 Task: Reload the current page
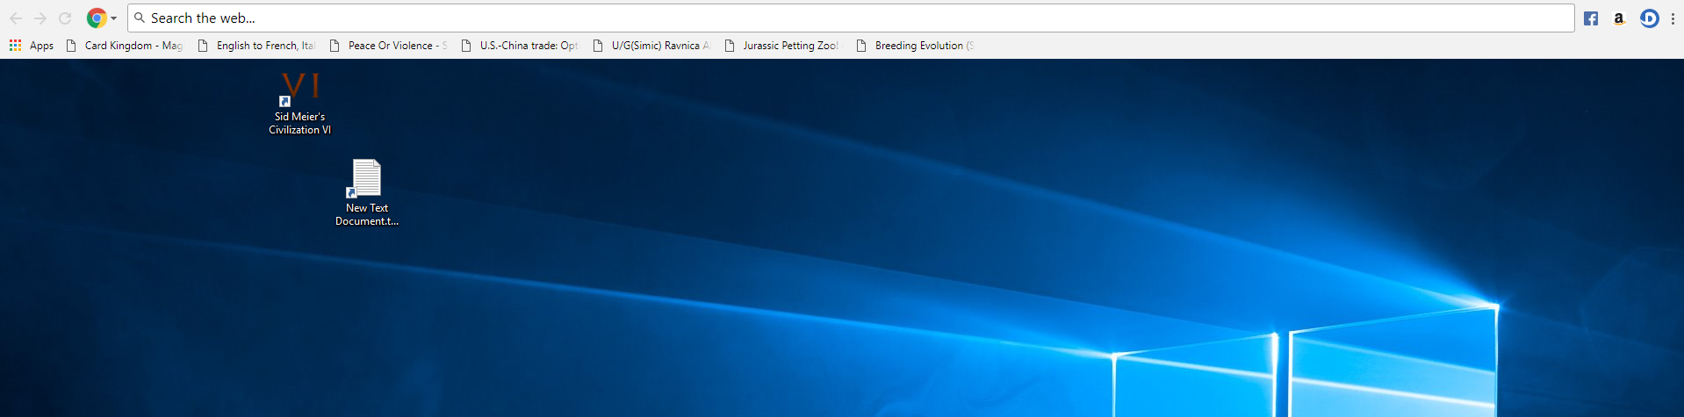[65, 18]
